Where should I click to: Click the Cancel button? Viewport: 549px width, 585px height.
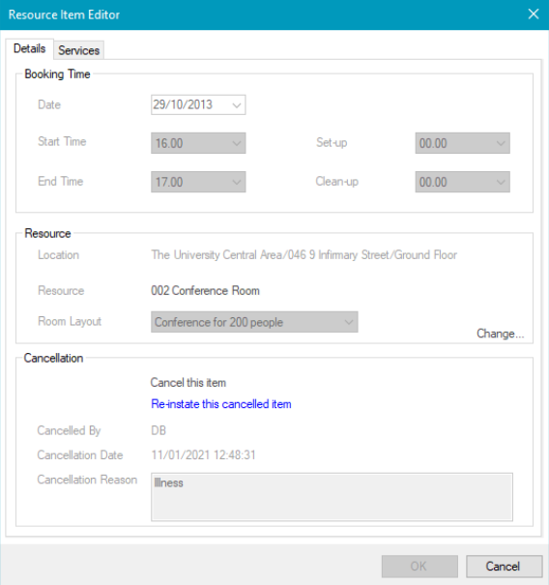505,566
